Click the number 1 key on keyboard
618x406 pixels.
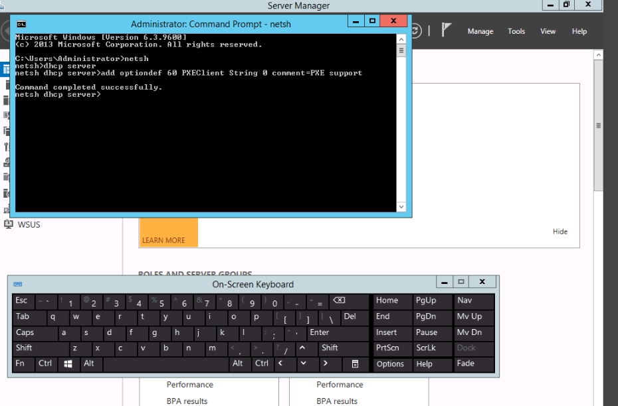point(68,301)
